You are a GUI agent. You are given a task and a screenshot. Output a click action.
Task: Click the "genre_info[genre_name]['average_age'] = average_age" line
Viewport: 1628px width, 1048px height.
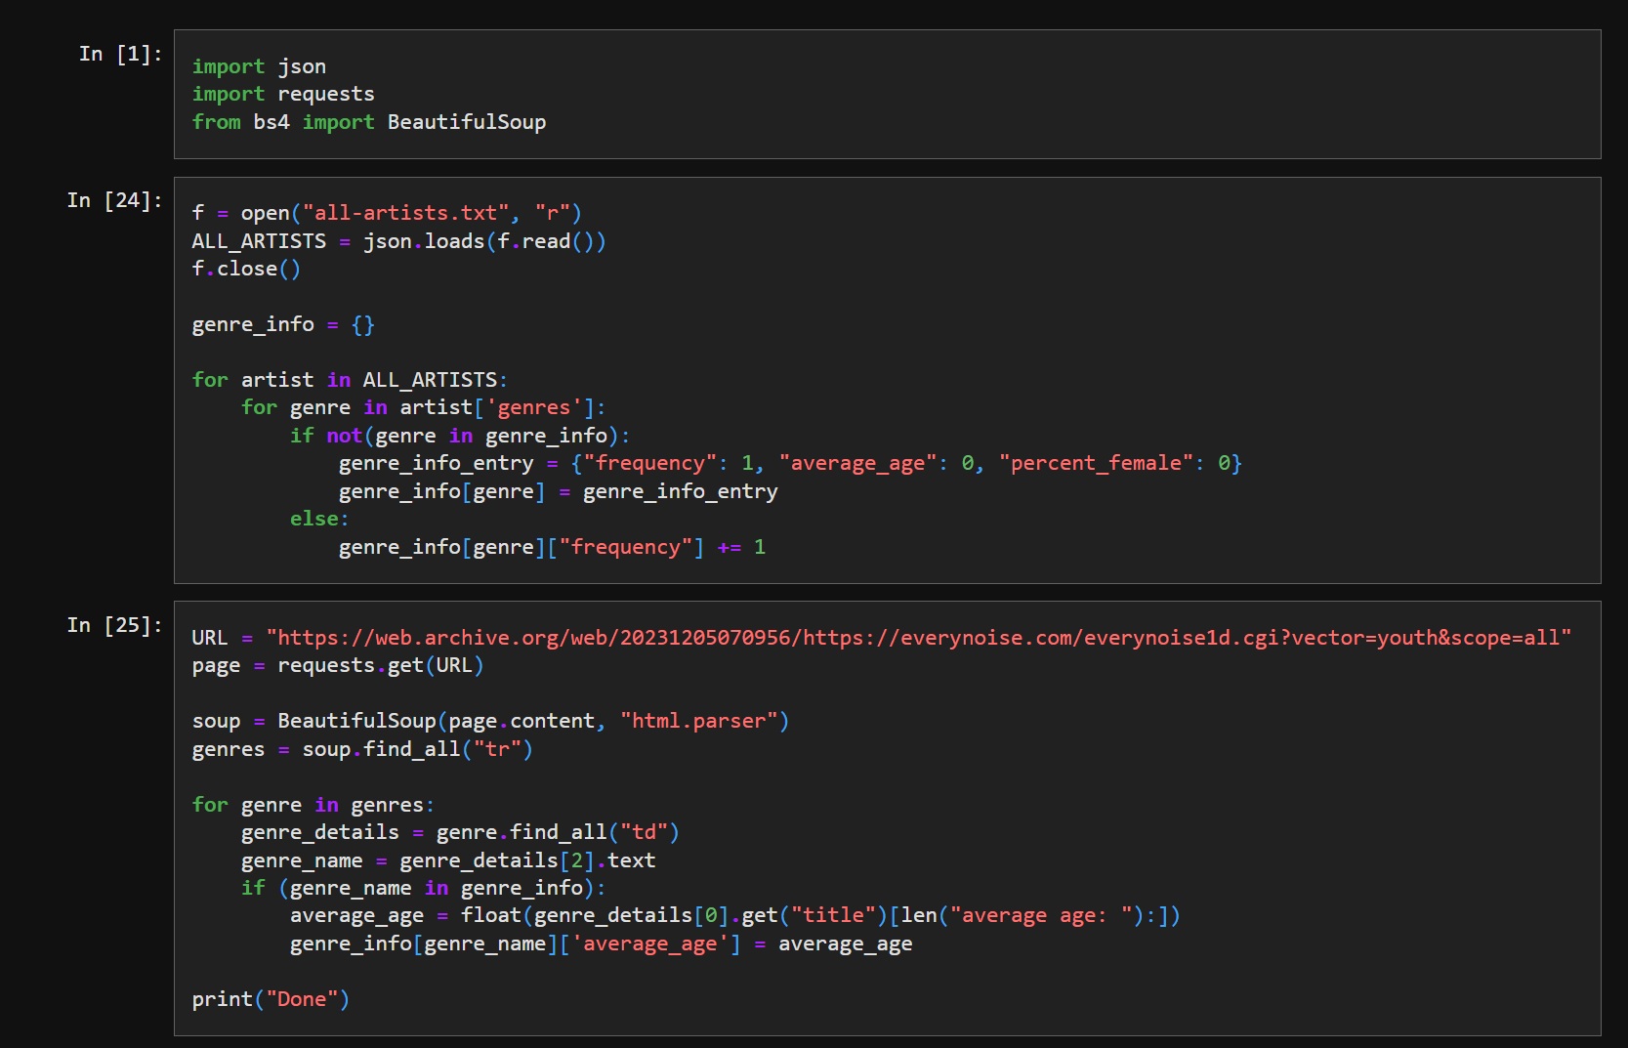(x=602, y=943)
